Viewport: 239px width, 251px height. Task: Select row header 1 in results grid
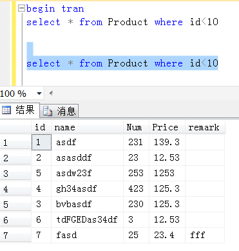tap(15, 143)
